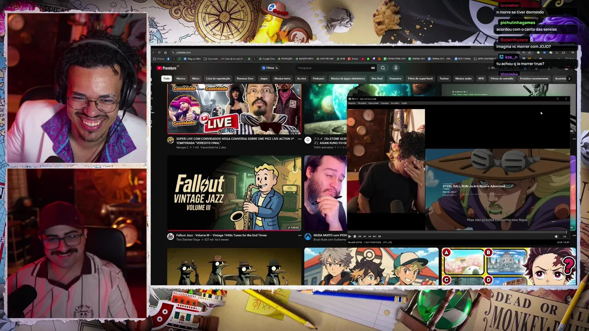Select the Jogos filter chip
589x331 pixels.
(264, 79)
